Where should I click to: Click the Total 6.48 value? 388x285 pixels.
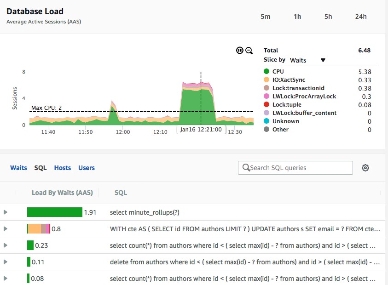tap(364, 51)
